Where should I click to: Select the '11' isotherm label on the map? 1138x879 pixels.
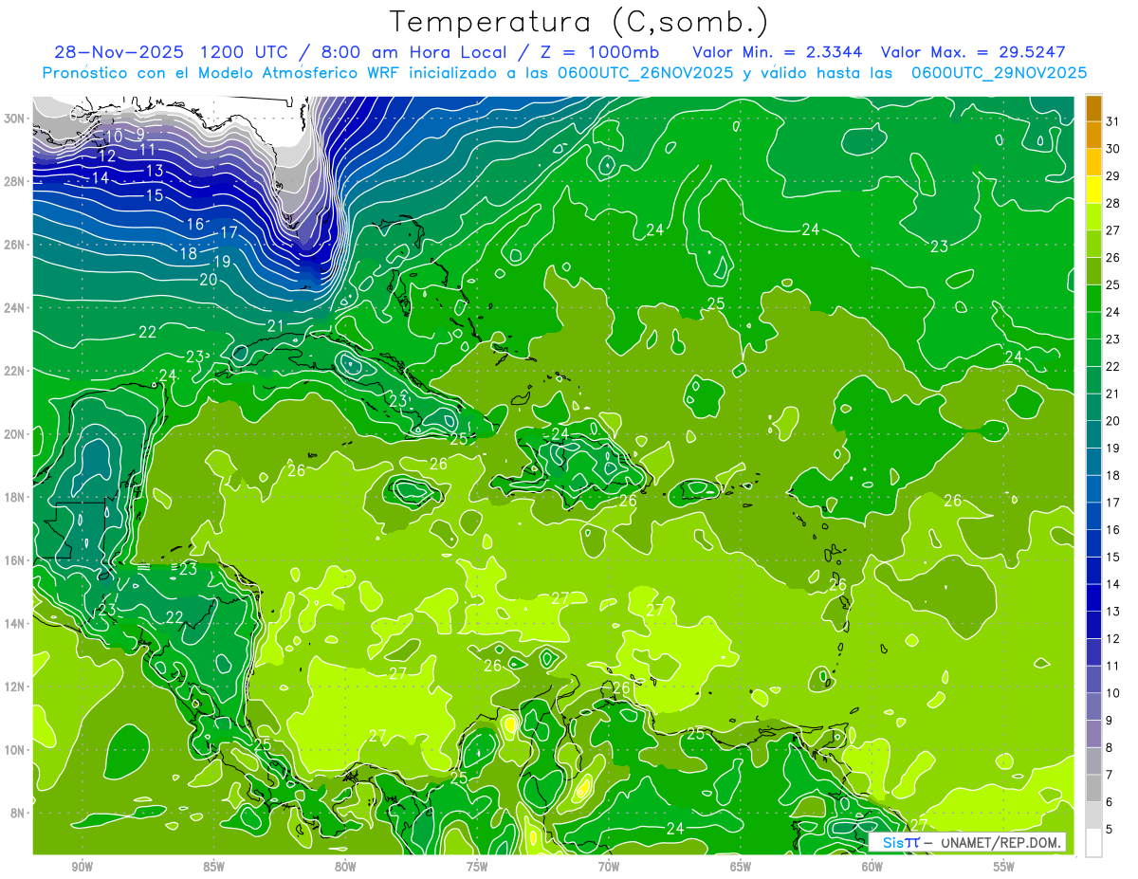coord(147,149)
